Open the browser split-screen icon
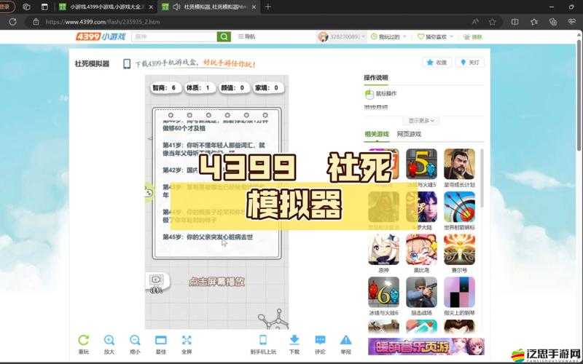 [x=515, y=22]
